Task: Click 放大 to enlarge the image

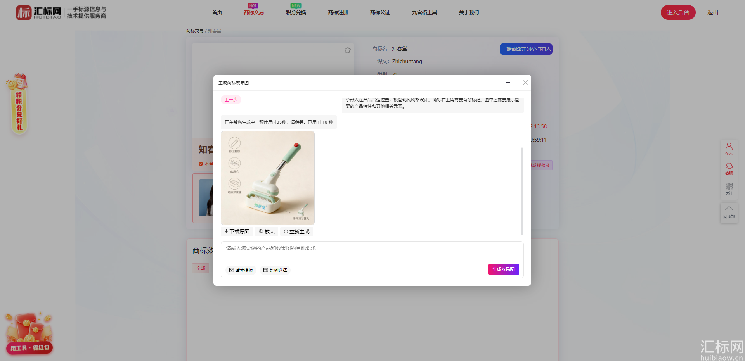Action: click(267, 231)
